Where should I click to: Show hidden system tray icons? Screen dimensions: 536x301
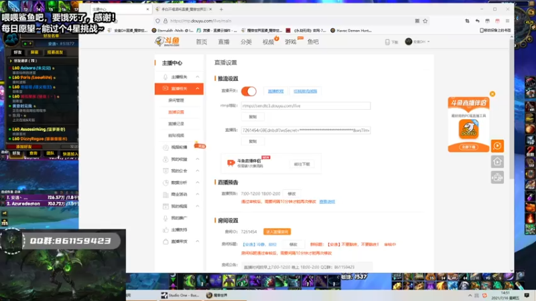470,296
